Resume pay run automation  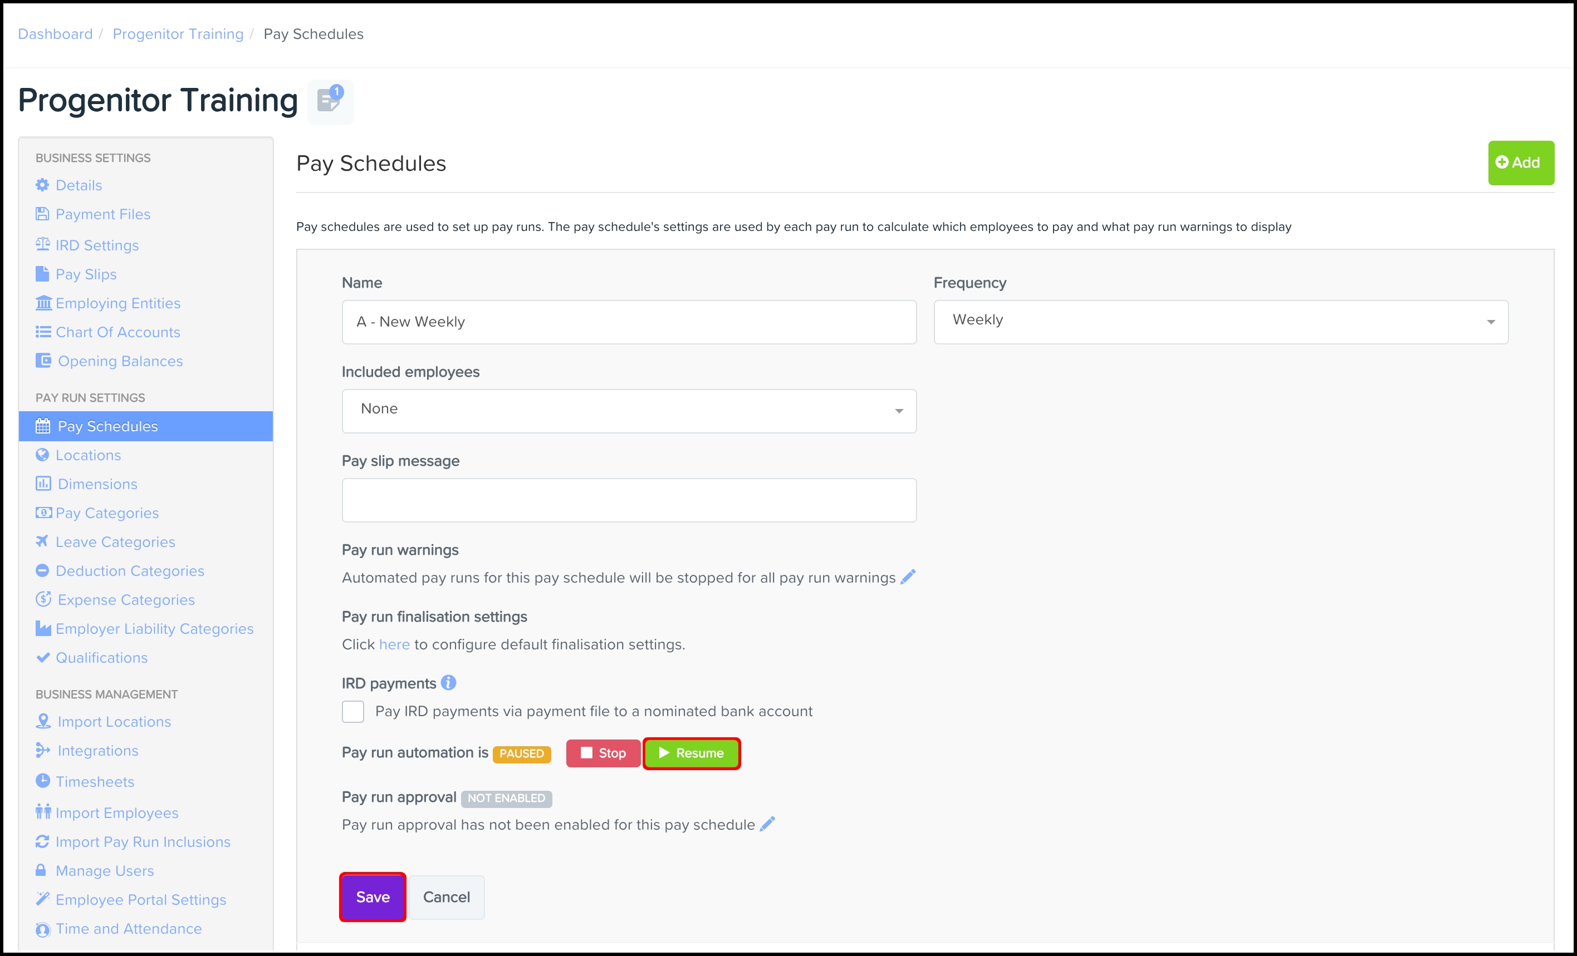[x=691, y=753]
